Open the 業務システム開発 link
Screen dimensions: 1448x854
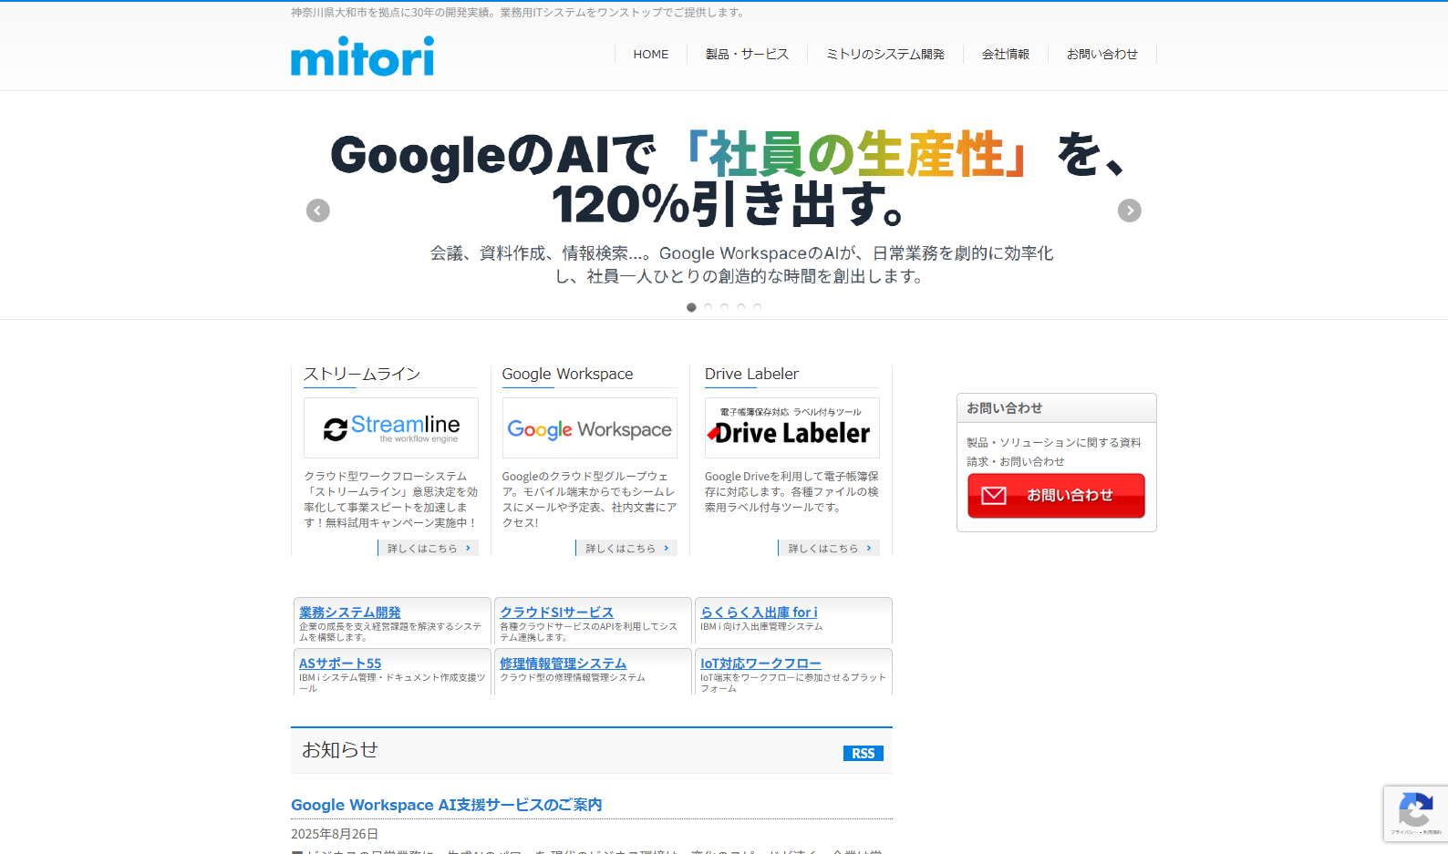[x=350, y=612]
